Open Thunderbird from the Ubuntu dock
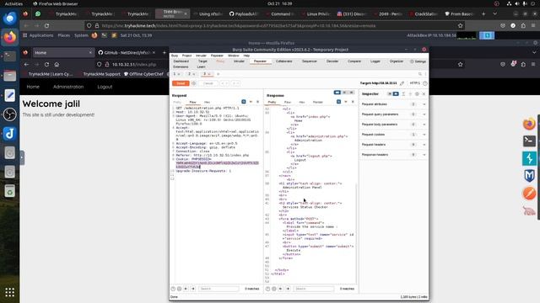This screenshot has width=540, height=303. (x=9, y=18)
